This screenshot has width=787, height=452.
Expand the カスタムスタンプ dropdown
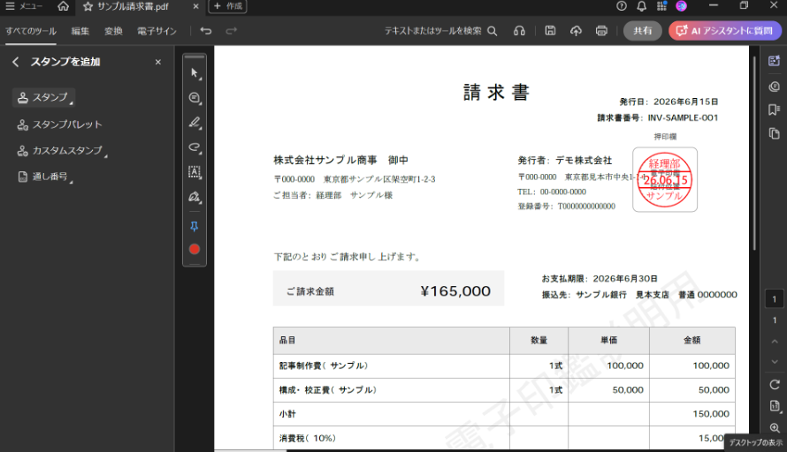tap(62, 150)
